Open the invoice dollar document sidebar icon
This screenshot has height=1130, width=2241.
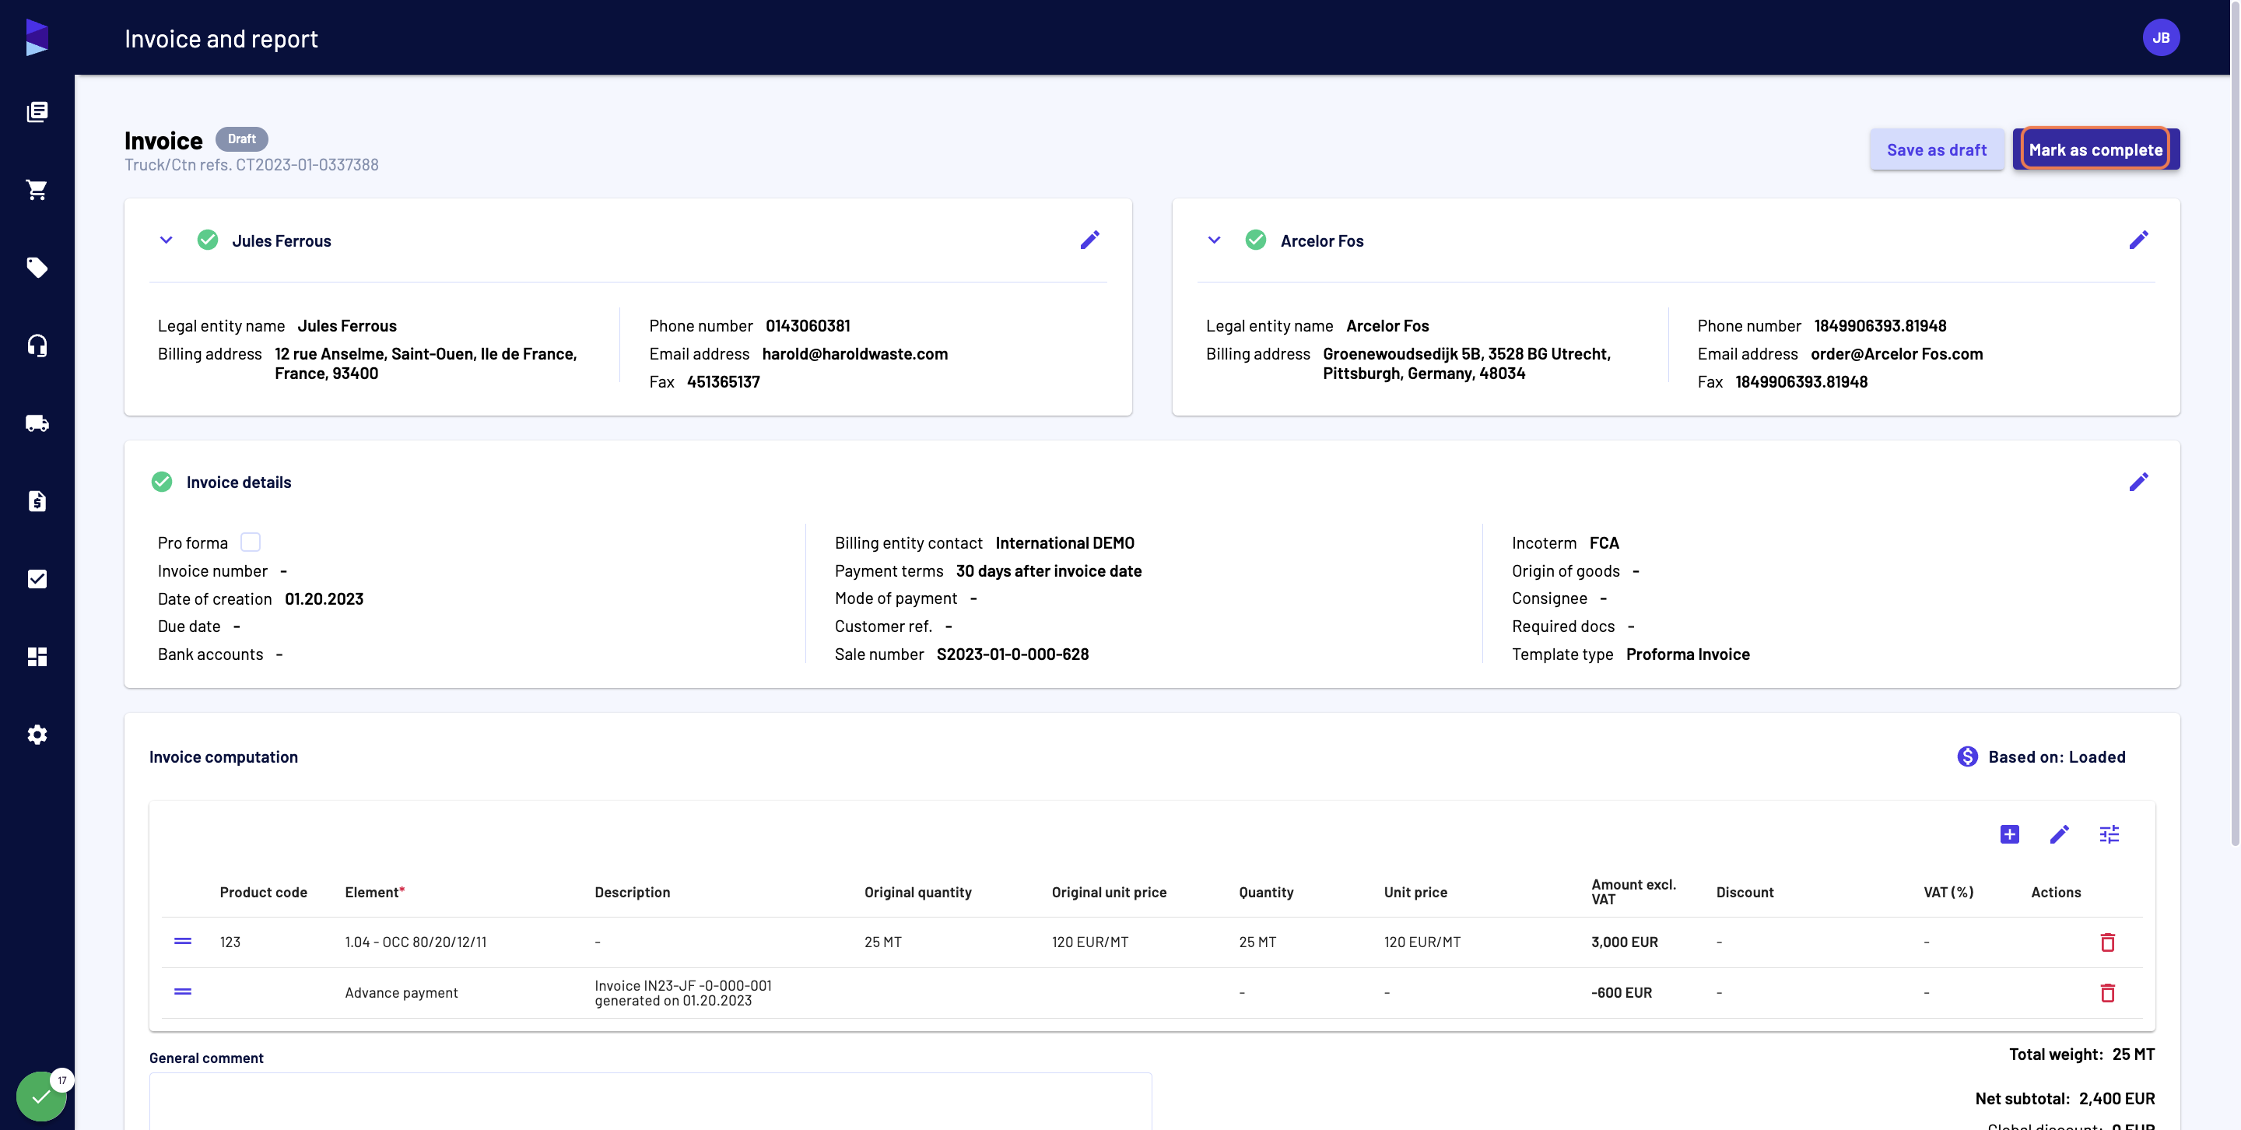point(37,501)
